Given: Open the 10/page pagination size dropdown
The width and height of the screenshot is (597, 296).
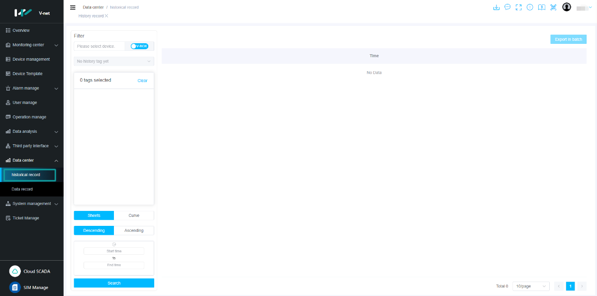Looking at the screenshot, I should tap(531, 287).
